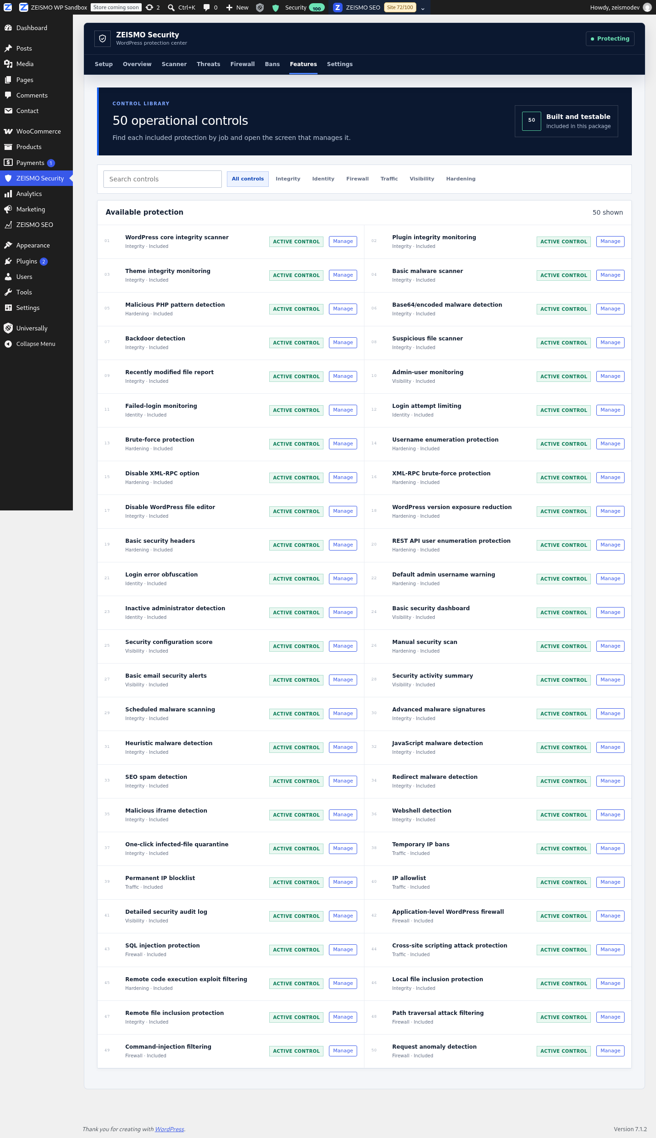This screenshot has height=1138, width=656.
Task: Click Users person icon
Action: pos(8,277)
